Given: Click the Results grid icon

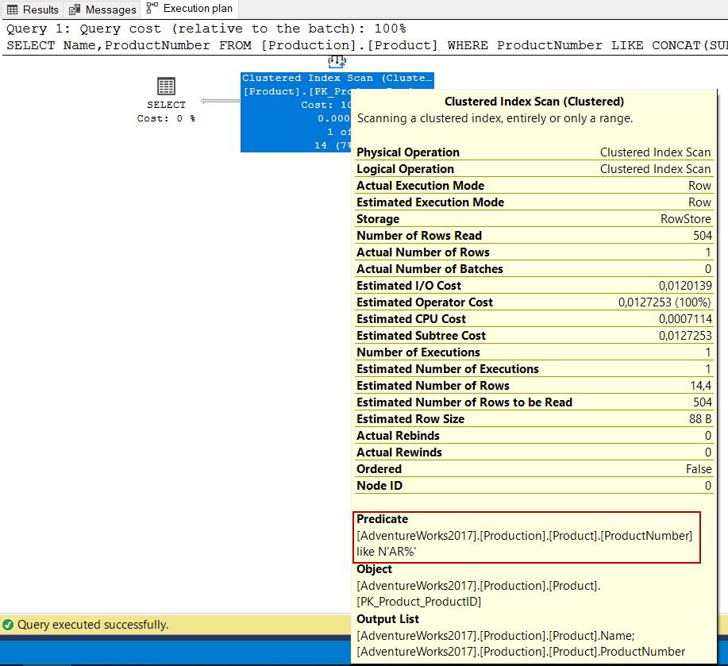Looking at the screenshot, I should click(13, 10).
